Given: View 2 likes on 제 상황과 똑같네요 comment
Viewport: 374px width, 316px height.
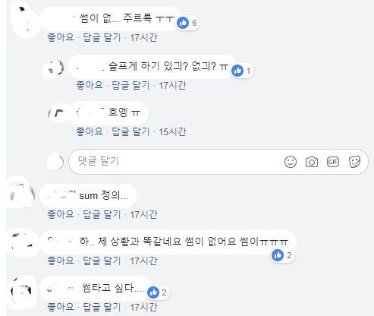Looking at the screenshot, I should (282, 255).
